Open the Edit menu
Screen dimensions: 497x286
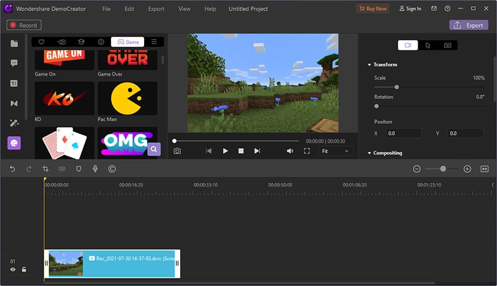point(129,9)
